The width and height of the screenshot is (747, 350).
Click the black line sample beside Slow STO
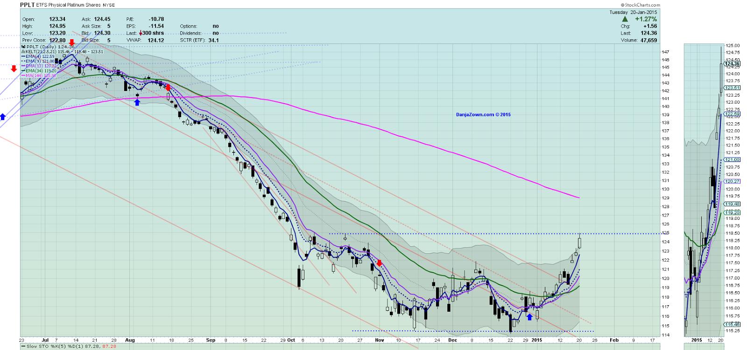[23, 347]
